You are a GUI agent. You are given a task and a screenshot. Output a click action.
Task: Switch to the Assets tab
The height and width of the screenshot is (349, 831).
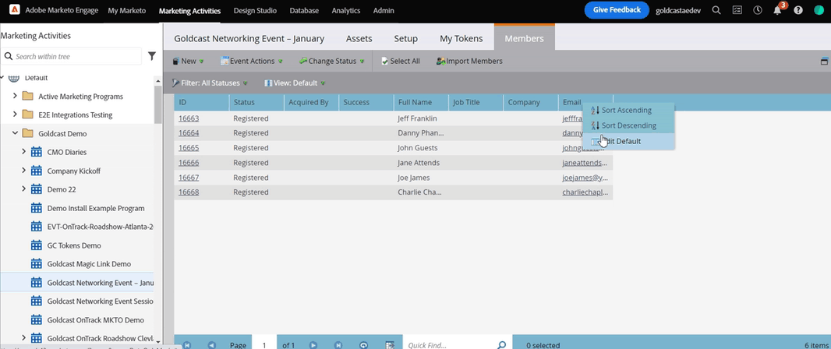359,39
